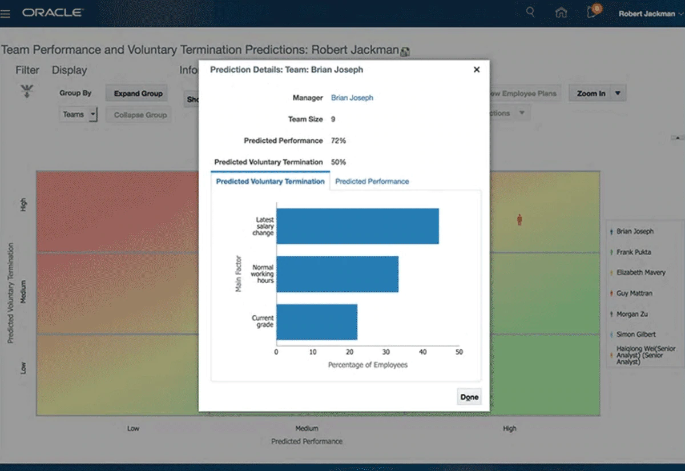
Task: Select the Predicted Voluntary Termination tab
Action: [x=270, y=182]
